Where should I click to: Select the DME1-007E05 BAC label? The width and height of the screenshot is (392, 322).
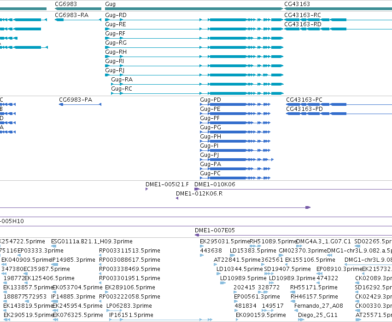click(x=215, y=230)
